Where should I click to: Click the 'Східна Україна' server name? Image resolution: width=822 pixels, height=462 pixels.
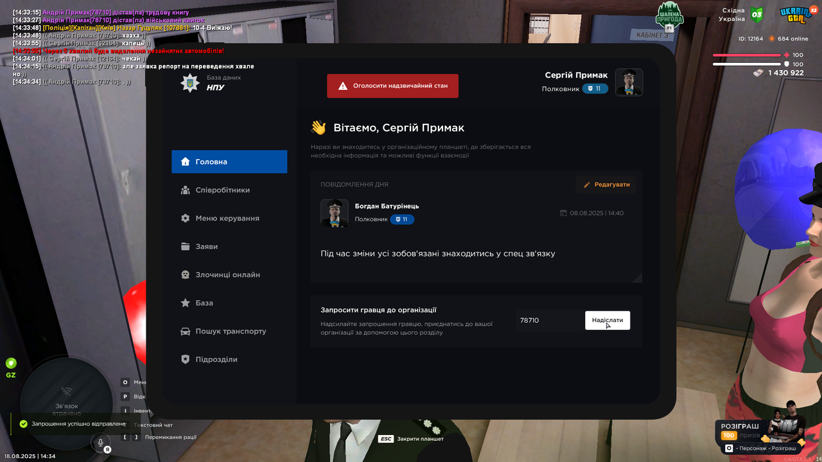(x=732, y=15)
